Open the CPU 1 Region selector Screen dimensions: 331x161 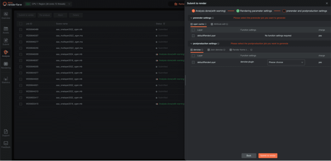point(48,4)
